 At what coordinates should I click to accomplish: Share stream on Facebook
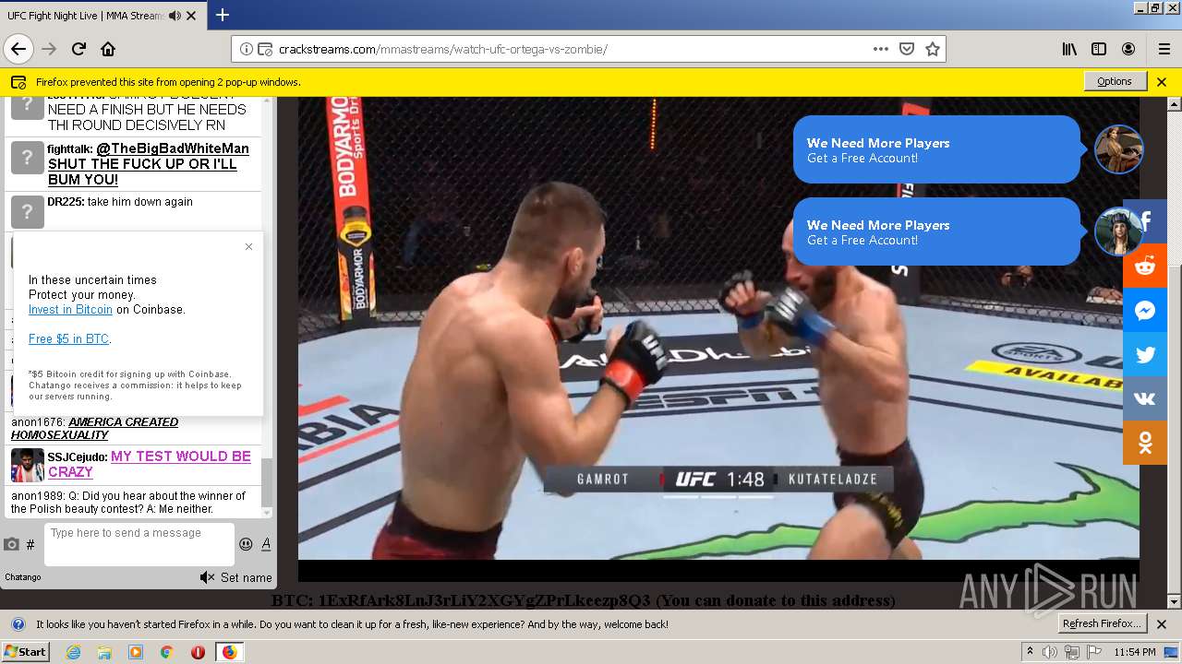point(1145,221)
